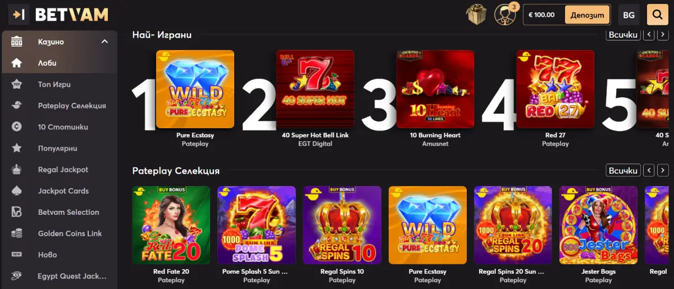Click the crown icon beside Regal Jackpot

[x=17, y=170]
